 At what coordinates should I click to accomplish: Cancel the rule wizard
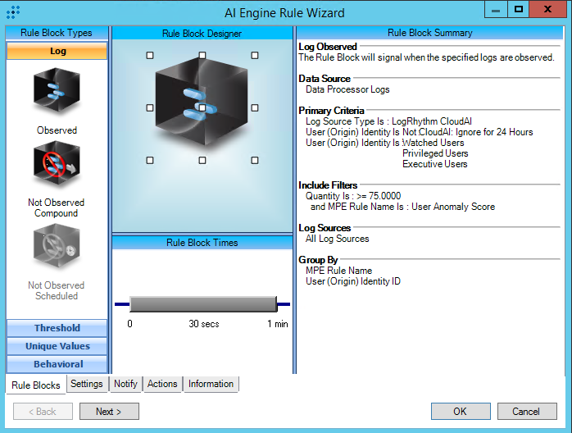526,412
